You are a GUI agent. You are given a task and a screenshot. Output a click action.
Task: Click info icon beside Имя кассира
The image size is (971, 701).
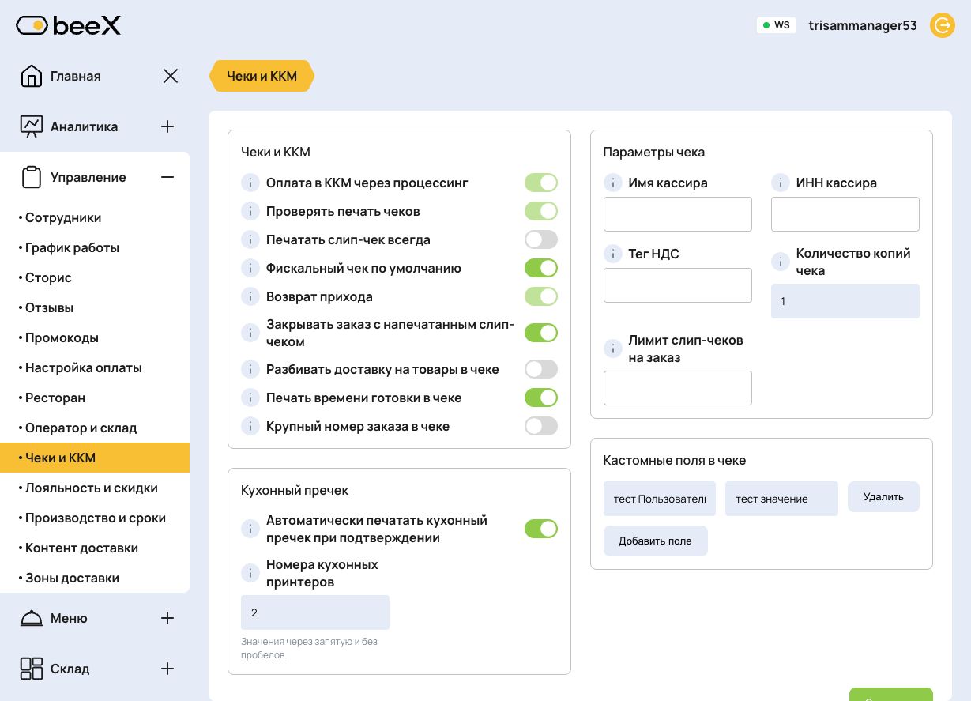612,183
